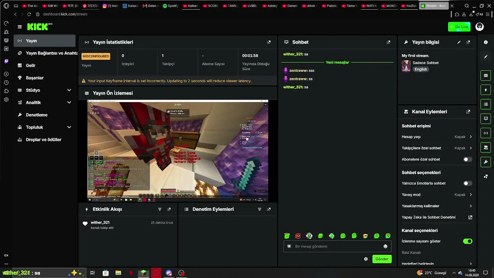
Task: Open chat settings gear next to Gönder
Action: coord(366,259)
